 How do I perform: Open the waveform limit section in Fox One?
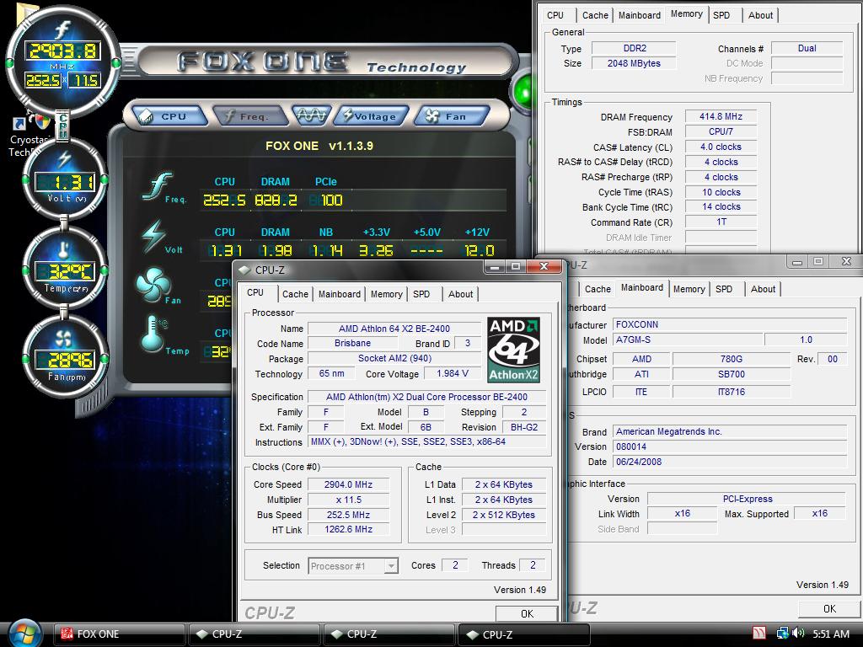coord(312,115)
